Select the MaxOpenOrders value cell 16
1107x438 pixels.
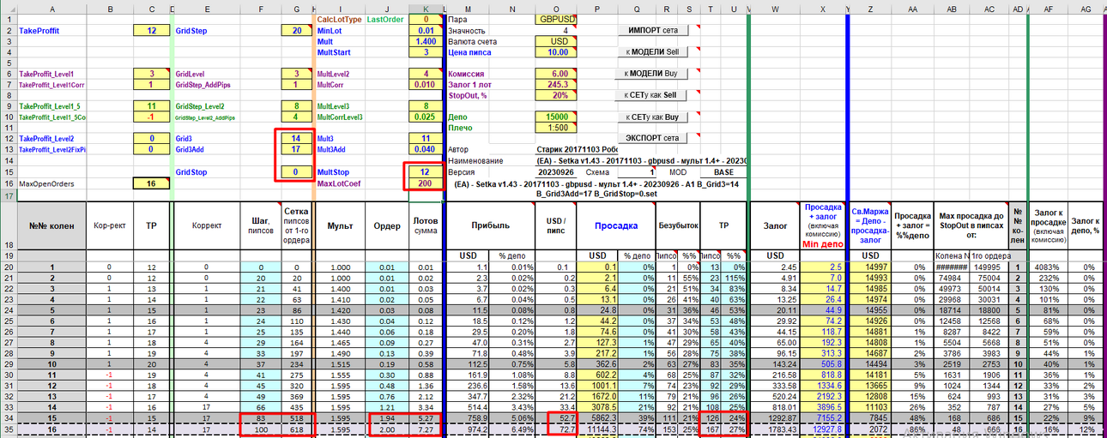click(152, 183)
